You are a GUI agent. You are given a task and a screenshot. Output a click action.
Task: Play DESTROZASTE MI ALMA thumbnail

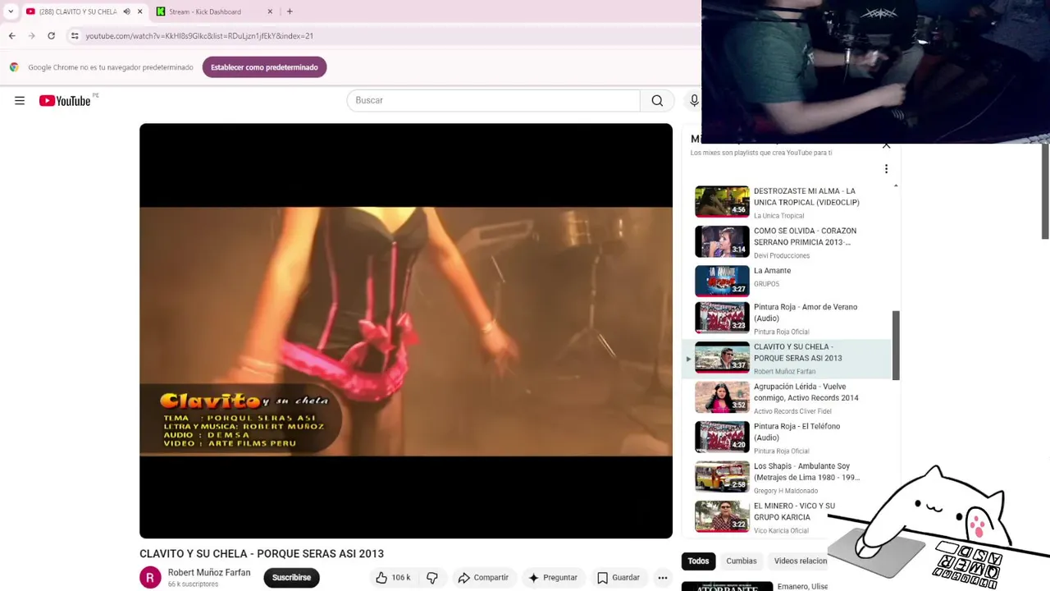(722, 201)
